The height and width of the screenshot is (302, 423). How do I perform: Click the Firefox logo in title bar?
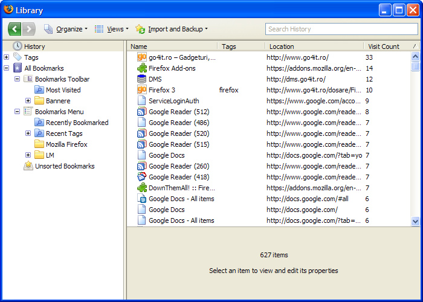pyautogui.click(x=8, y=10)
